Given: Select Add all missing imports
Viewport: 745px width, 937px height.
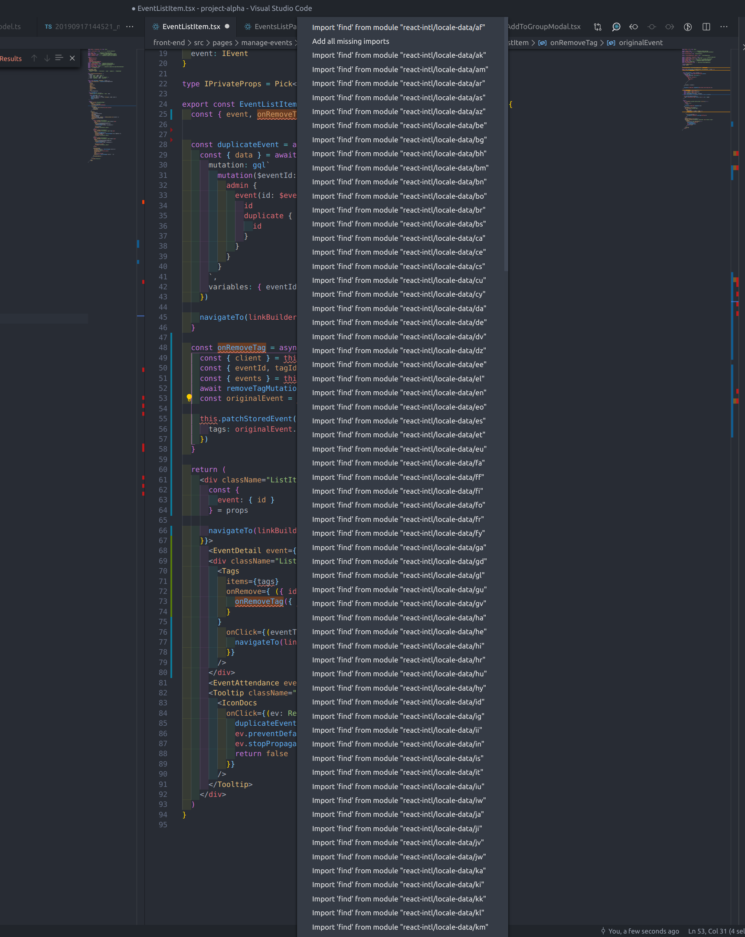Looking at the screenshot, I should [x=350, y=41].
